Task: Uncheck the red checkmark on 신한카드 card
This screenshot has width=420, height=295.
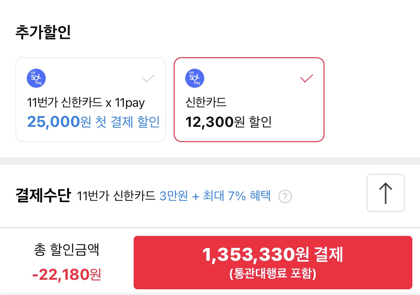Action: coord(307,78)
